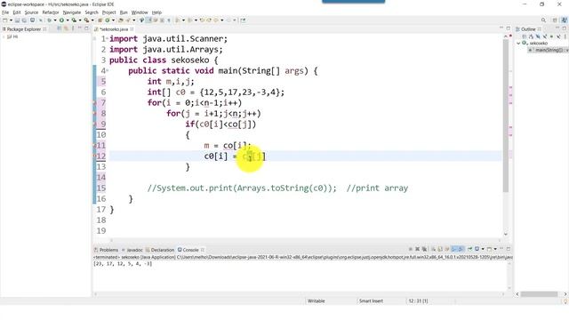Screen dimensions: 569x320
Task: Expand the New wizard dropdown arrow
Action: [x=11, y=20]
